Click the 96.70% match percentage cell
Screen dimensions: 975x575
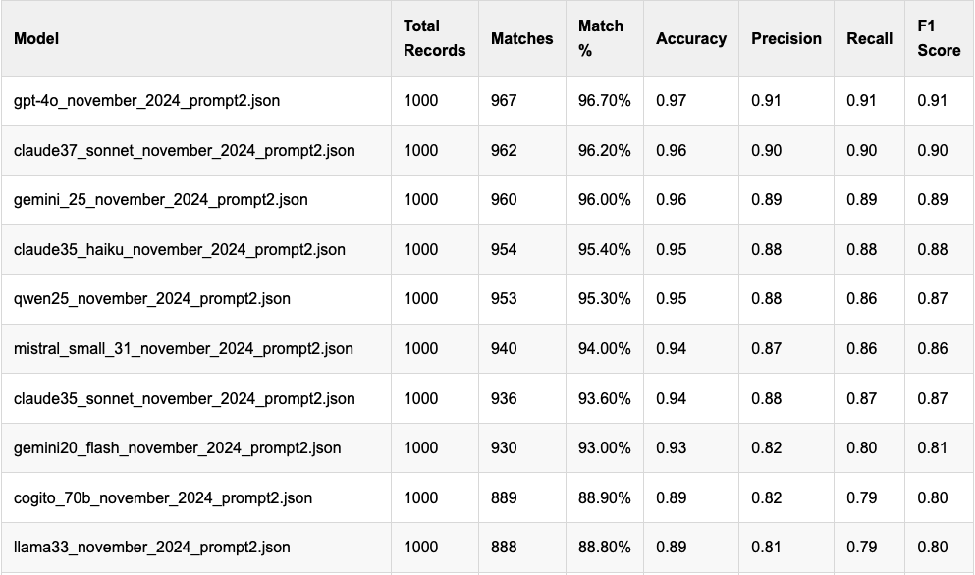[604, 101]
